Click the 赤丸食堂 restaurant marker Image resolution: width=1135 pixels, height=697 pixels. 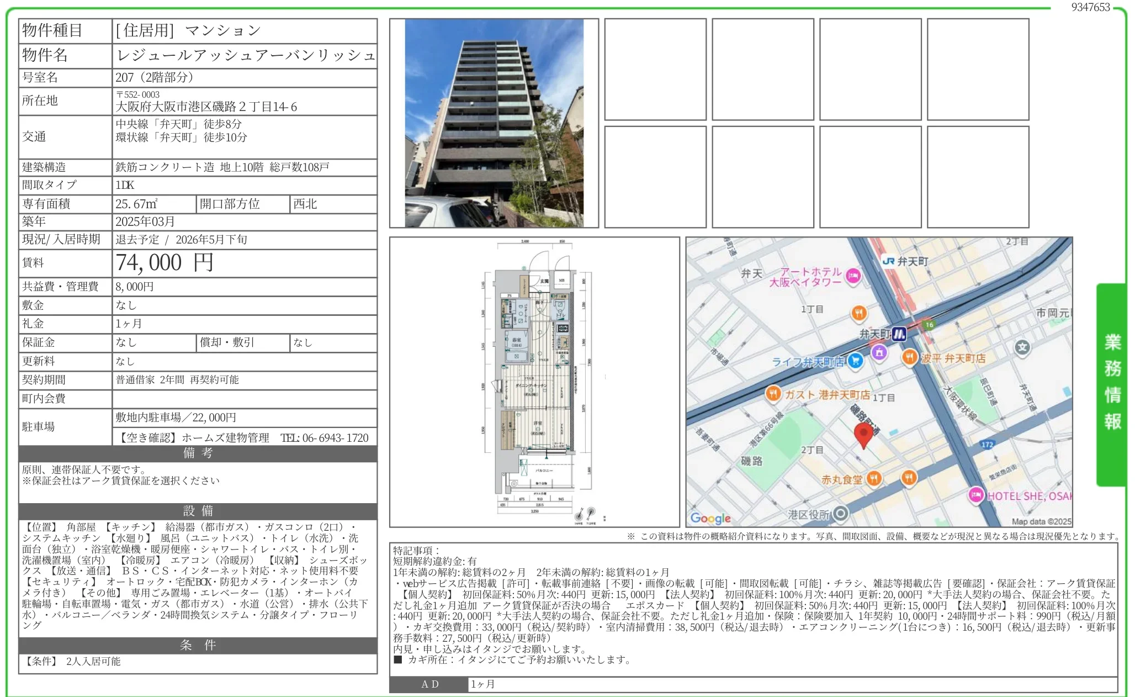873,478
